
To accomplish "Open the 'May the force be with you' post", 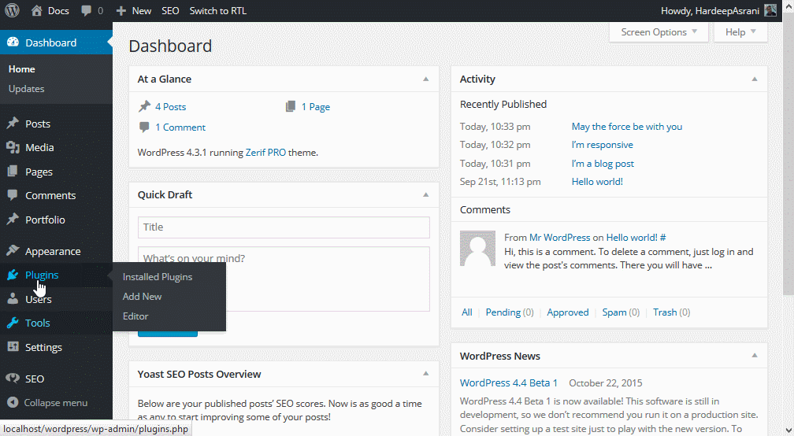I will (x=627, y=127).
